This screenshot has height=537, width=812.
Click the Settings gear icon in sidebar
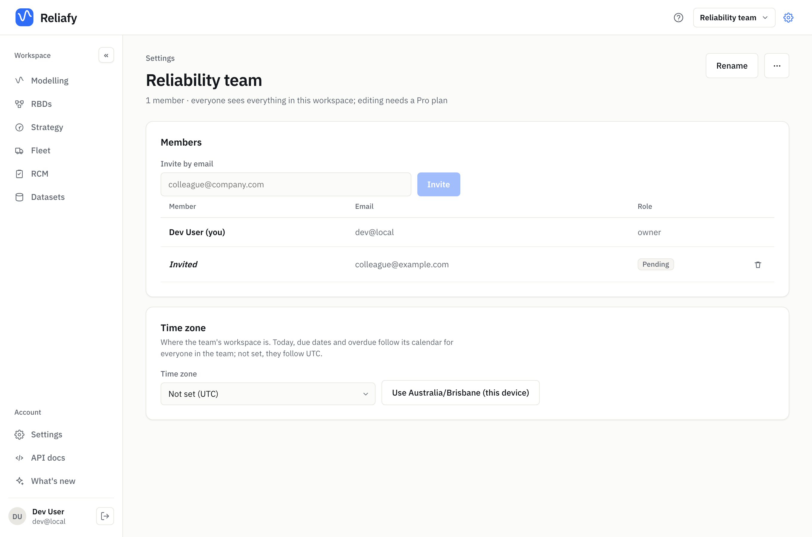(x=19, y=434)
